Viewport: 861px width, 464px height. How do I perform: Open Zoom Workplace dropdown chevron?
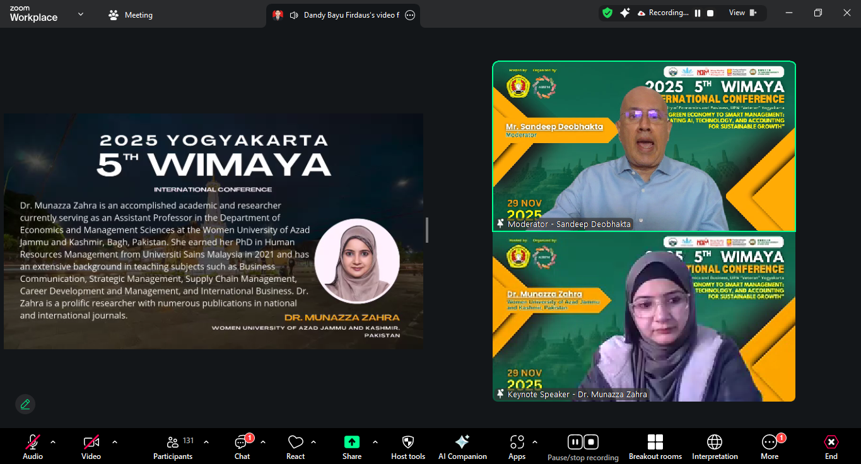point(81,14)
